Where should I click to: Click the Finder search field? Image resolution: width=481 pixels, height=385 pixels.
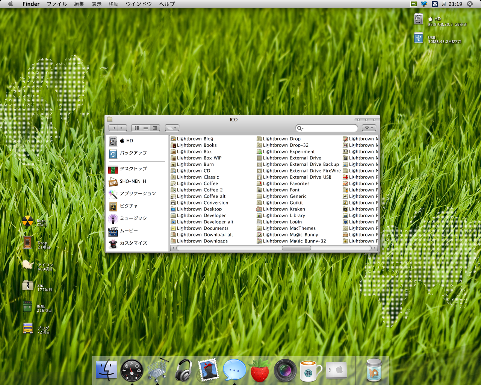click(327, 128)
